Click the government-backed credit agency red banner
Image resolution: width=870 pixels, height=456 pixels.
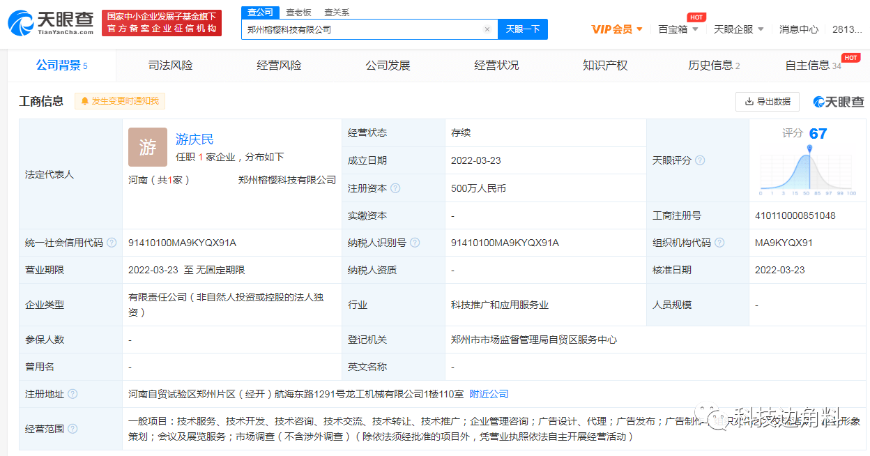coord(162,23)
